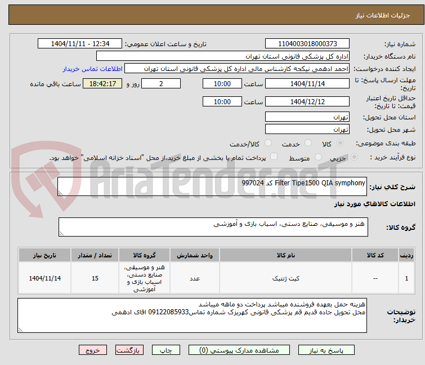Click the خروج exit button
This screenshot has height=365, width=425.
[x=93, y=350]
